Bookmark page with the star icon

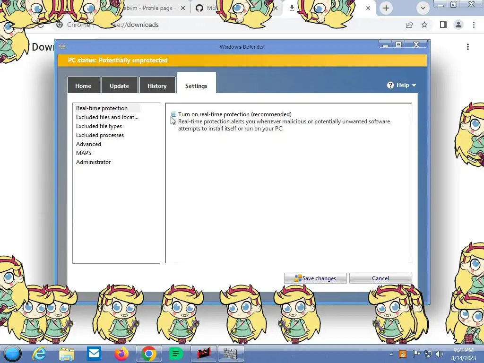click(x=424, y=25)
